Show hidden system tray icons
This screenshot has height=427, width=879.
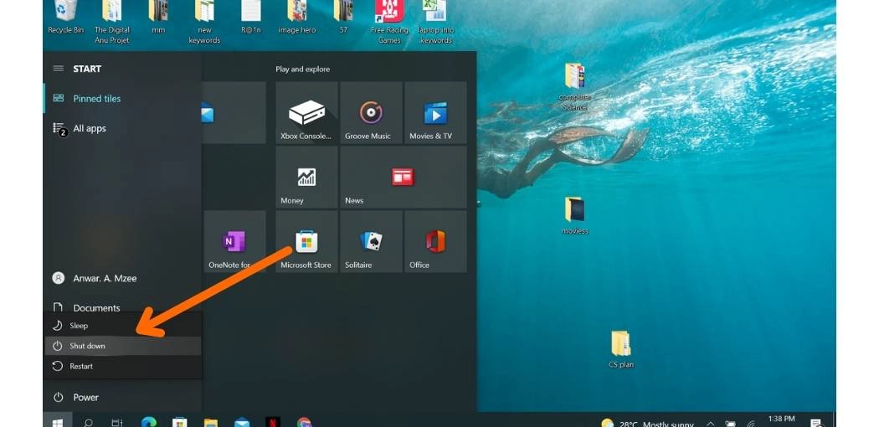pos(710,424)
